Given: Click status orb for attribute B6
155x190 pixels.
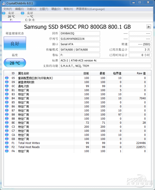Looking at the screenshot, I should (7, 106).
